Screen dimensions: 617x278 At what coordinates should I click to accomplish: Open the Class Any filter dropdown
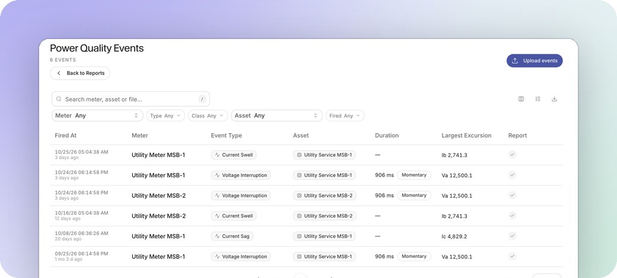(x=208, y=116)
